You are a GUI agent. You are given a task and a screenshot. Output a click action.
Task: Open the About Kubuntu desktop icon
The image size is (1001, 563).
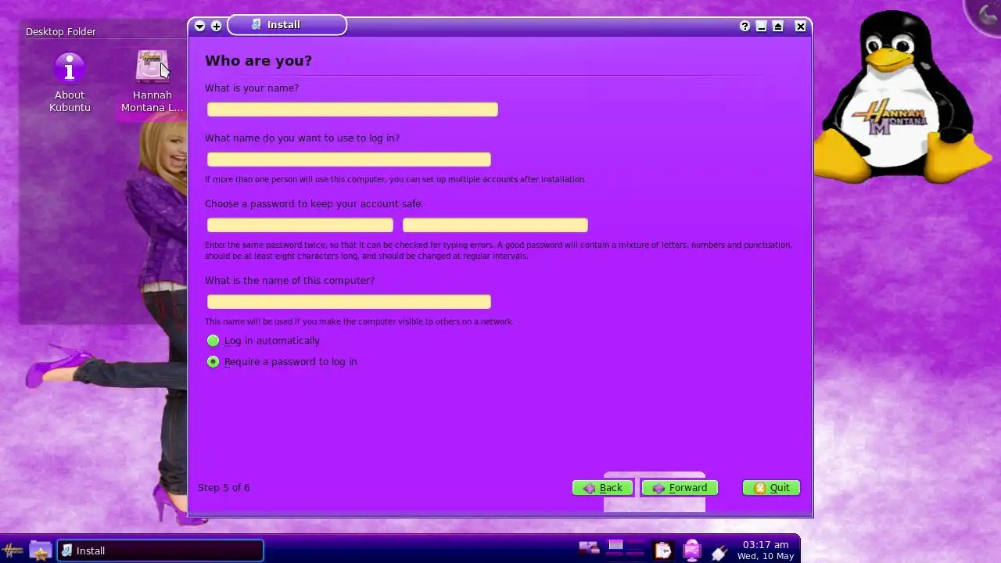coord(70,83)
